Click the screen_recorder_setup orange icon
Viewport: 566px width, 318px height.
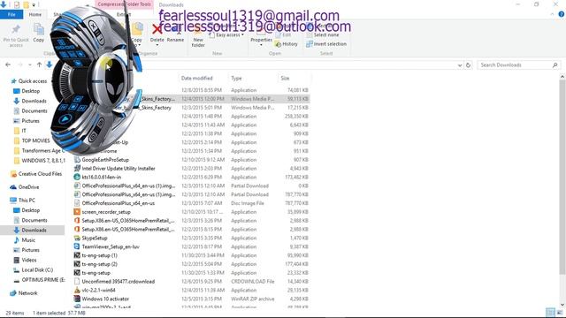click(x=77, y=212)
